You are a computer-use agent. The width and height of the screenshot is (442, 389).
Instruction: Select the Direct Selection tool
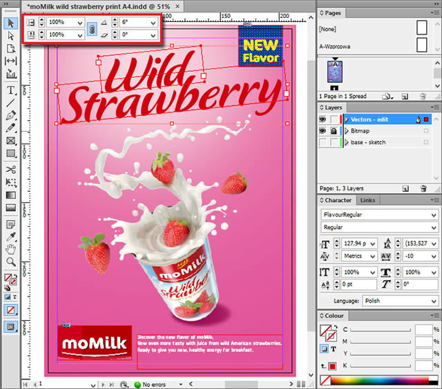click(x=11, y=36)
